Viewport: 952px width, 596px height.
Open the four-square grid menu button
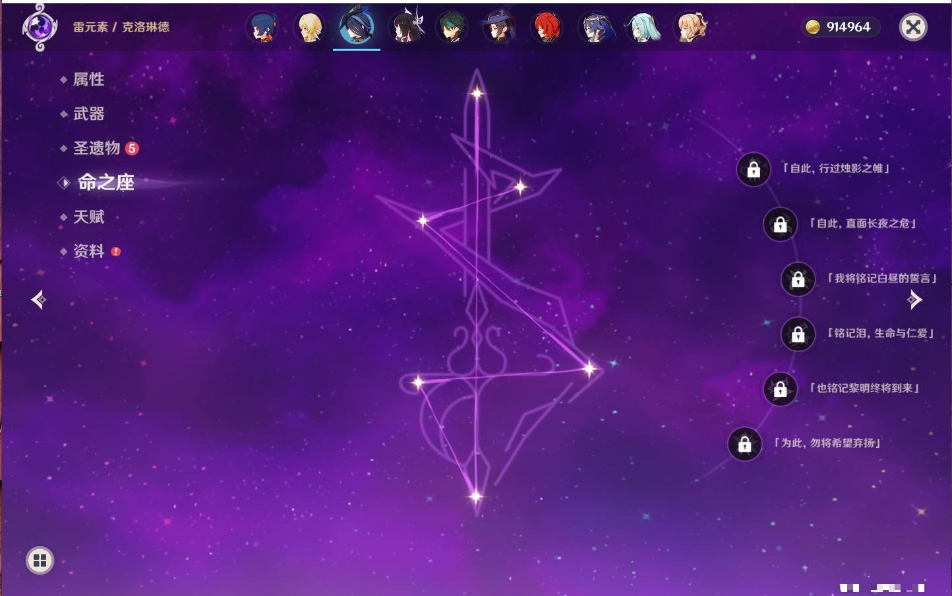tap(40, 560)
